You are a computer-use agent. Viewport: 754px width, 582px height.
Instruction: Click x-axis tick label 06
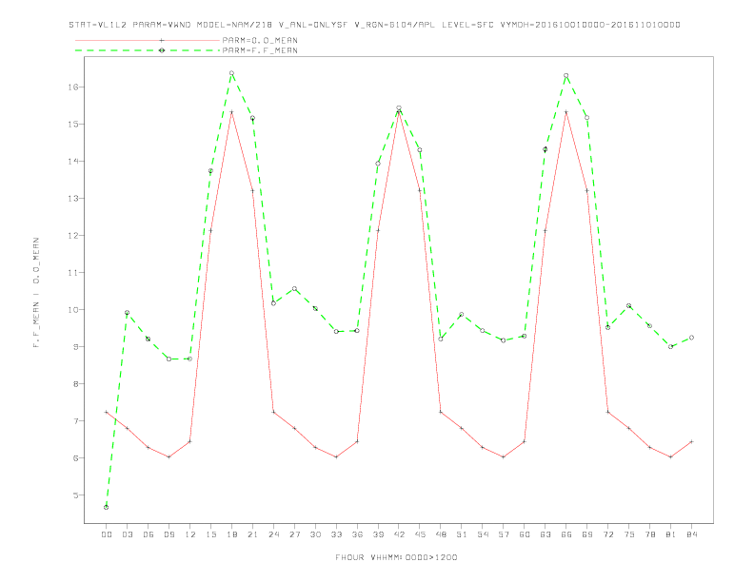pos(149,534)
